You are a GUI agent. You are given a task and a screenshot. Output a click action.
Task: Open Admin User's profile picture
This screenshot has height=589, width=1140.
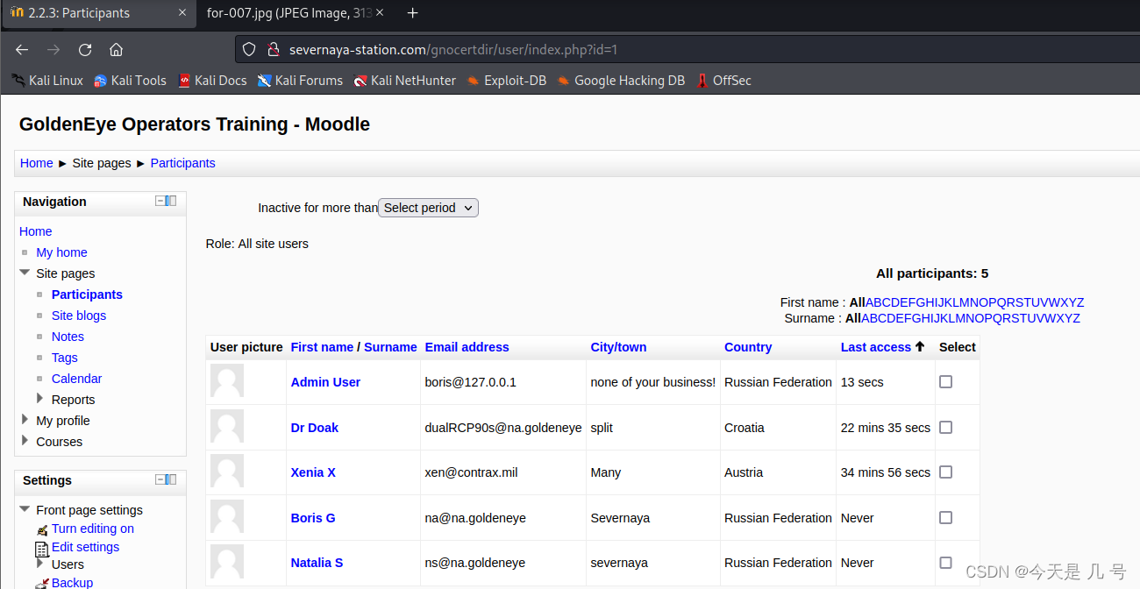[227, 381]
